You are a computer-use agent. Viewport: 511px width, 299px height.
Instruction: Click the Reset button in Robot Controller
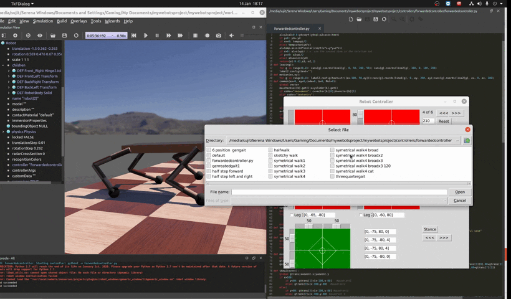[x=444, y=121]
